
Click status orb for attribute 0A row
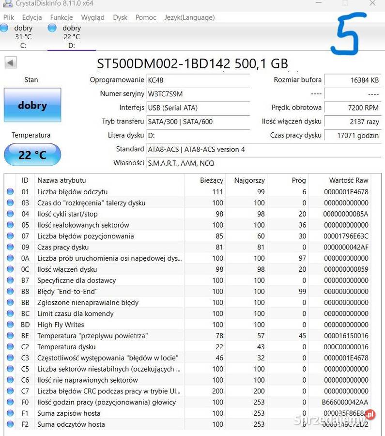(x=10, y=258)
